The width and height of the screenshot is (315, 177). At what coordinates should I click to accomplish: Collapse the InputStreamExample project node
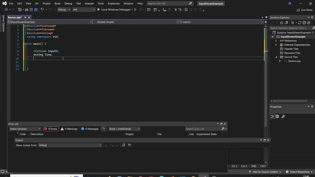(x=273, y=37)
